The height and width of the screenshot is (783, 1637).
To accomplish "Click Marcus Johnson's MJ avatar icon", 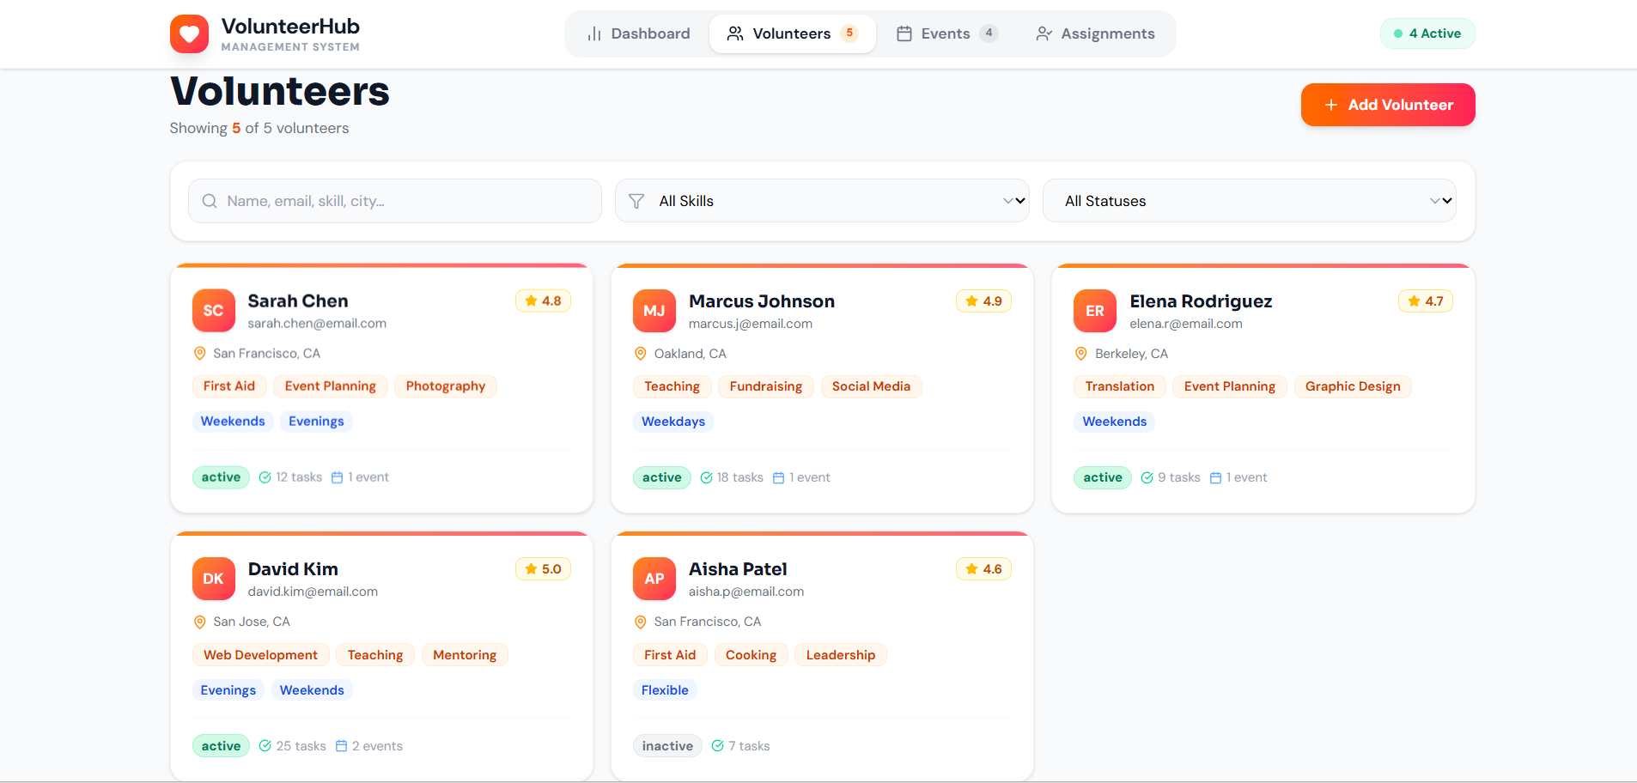I will [x=654, y=311].
